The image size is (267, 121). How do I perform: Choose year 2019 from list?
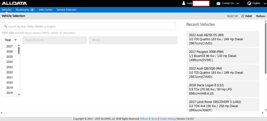(x=10, y=88)
